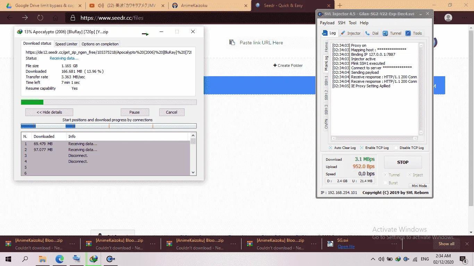Toggle the Auto Clear Log checkbox
This screenshot has width=474, height=266.
(x=331, y=148)
